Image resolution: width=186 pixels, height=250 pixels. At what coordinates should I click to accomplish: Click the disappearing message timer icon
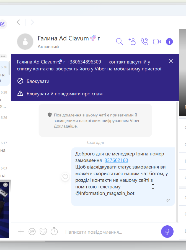click(x=54, y=231)
